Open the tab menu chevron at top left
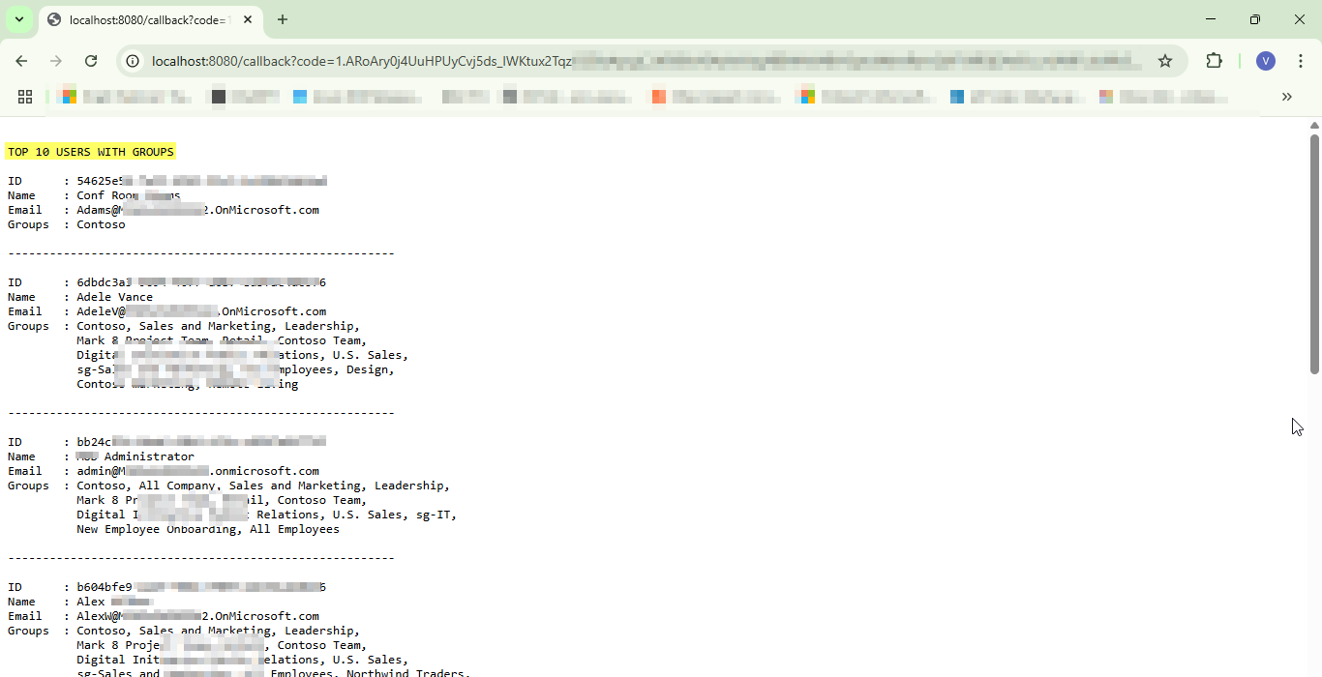The width and height of the screenshot is (1322, 677). click(19, 19)
